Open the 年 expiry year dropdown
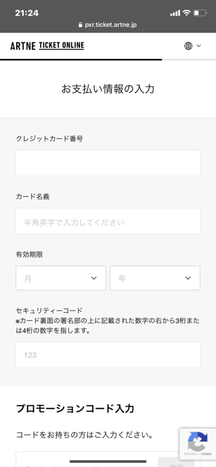The image size is (216, 467). pos(155,278)
